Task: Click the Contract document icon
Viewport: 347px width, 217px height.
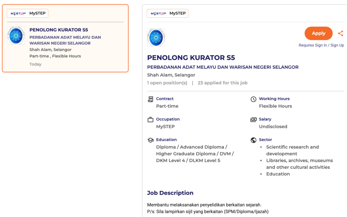Action: tap(150, 99)
